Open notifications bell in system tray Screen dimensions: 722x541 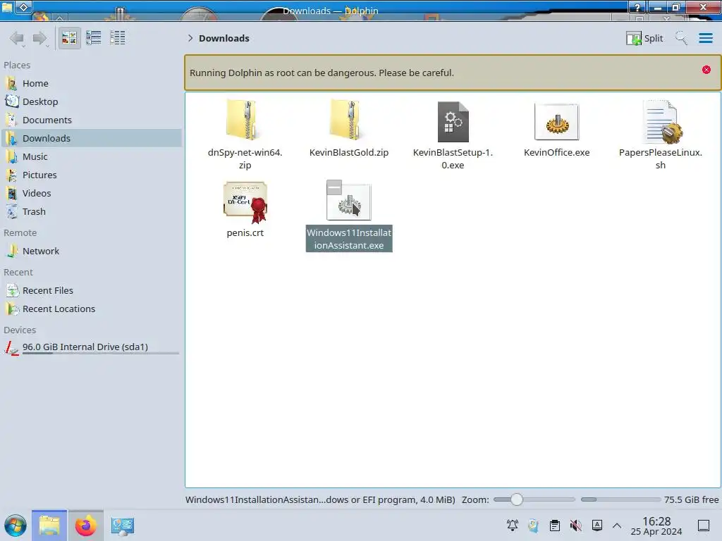512,526
